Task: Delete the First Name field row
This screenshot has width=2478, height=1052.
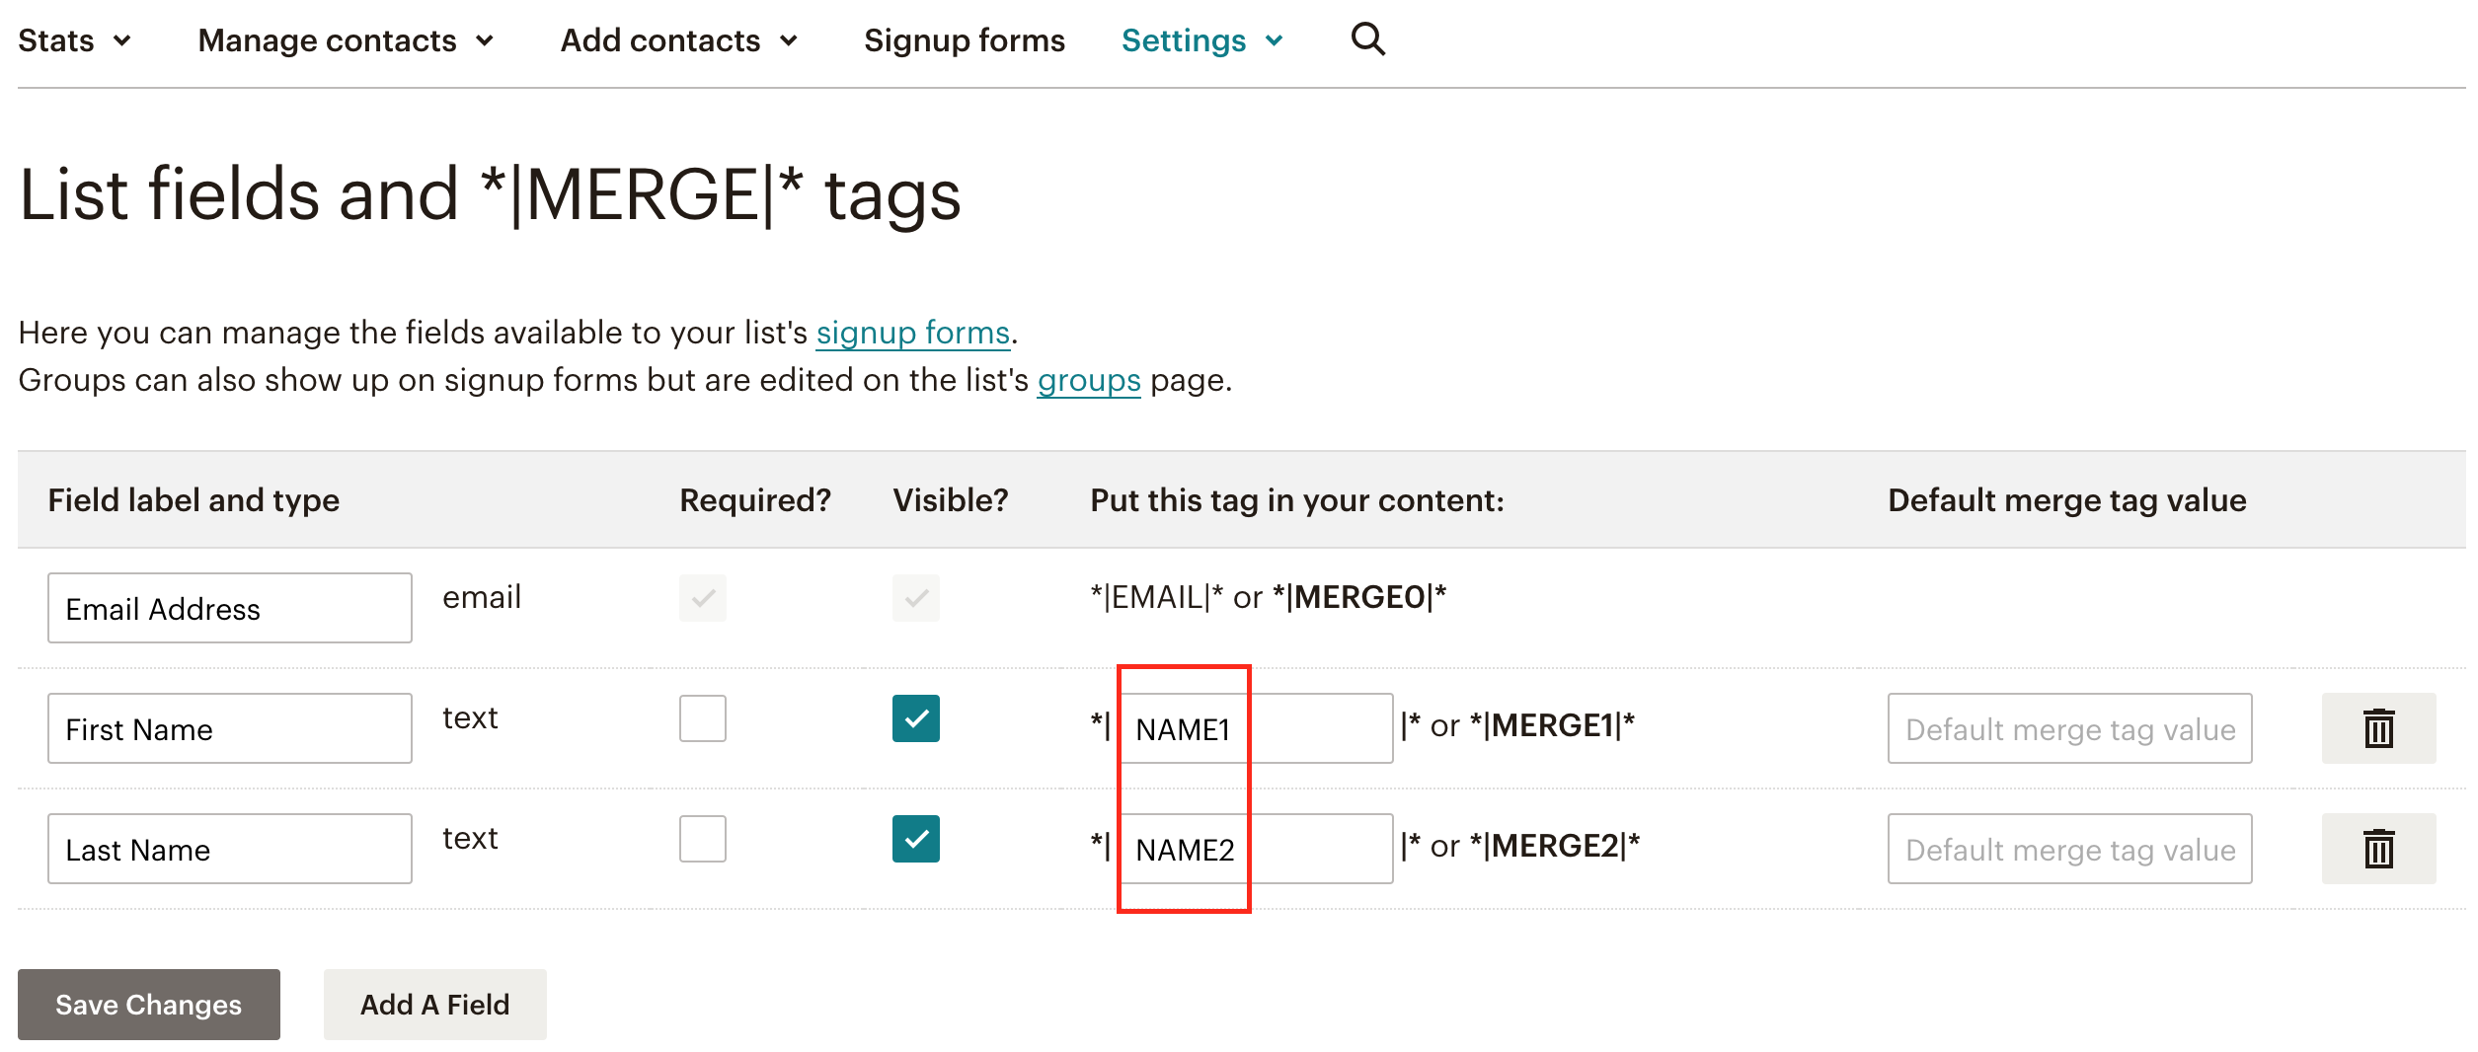Action: pyautogui.click(x=2377, y=728)
